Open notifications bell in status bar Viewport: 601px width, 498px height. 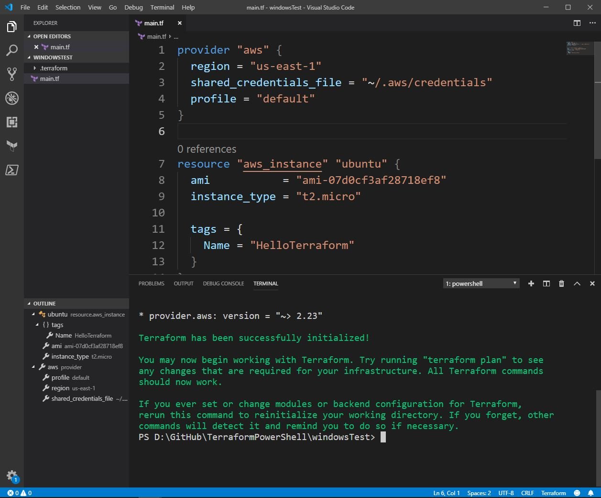point(590,493)
